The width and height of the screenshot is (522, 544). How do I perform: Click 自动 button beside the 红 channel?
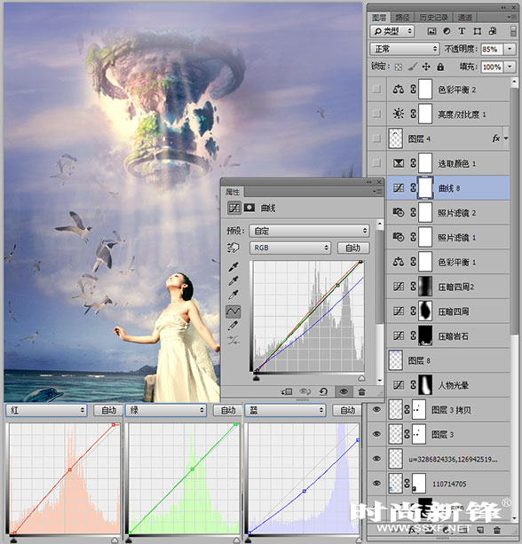pyautogui.click(x=108, y=410)
